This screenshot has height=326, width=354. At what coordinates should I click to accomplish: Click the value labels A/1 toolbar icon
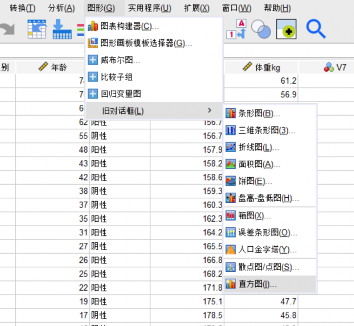click(236, 29)
